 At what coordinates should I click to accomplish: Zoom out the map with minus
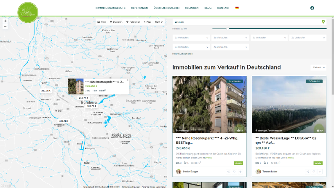5,27
